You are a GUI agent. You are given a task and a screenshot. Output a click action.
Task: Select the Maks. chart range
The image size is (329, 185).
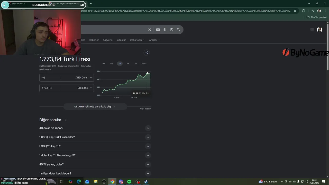pos(144,63)
